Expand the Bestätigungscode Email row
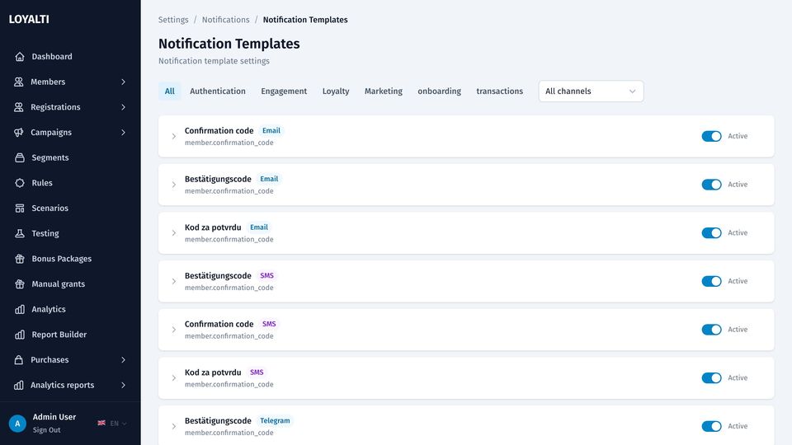The image size is (792, 445). click(174, 185)
